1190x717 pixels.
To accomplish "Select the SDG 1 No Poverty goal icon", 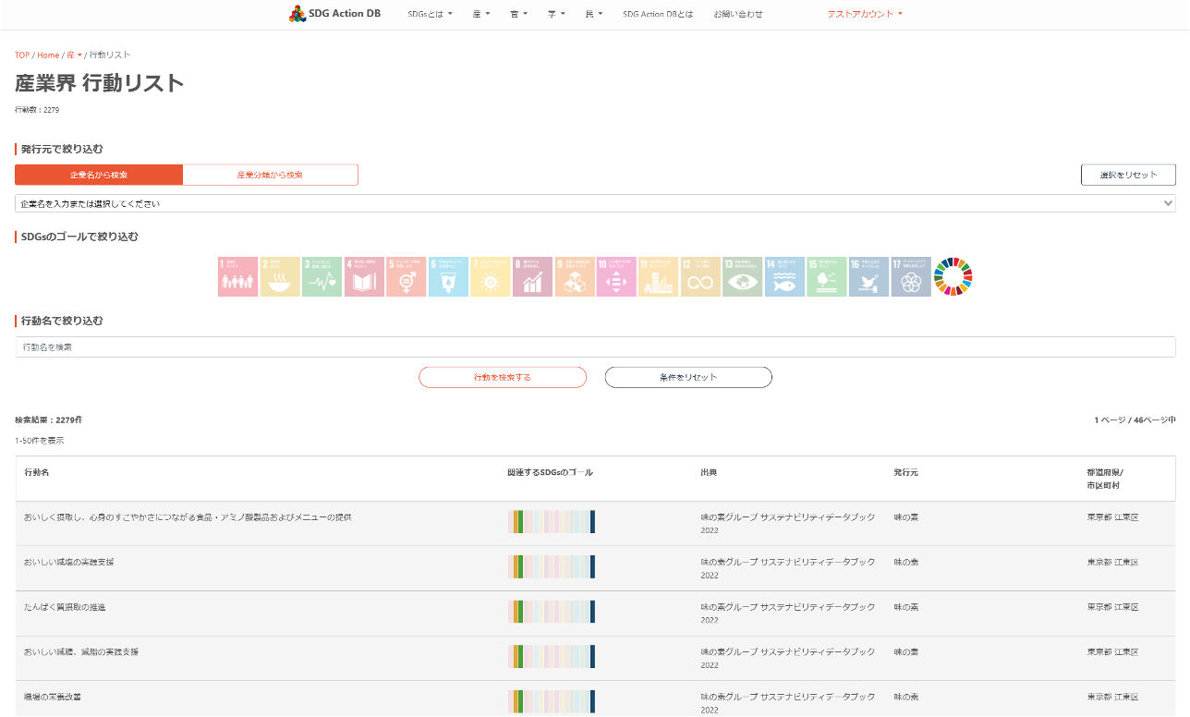I will pyautogui.click(x=237, y=276).
